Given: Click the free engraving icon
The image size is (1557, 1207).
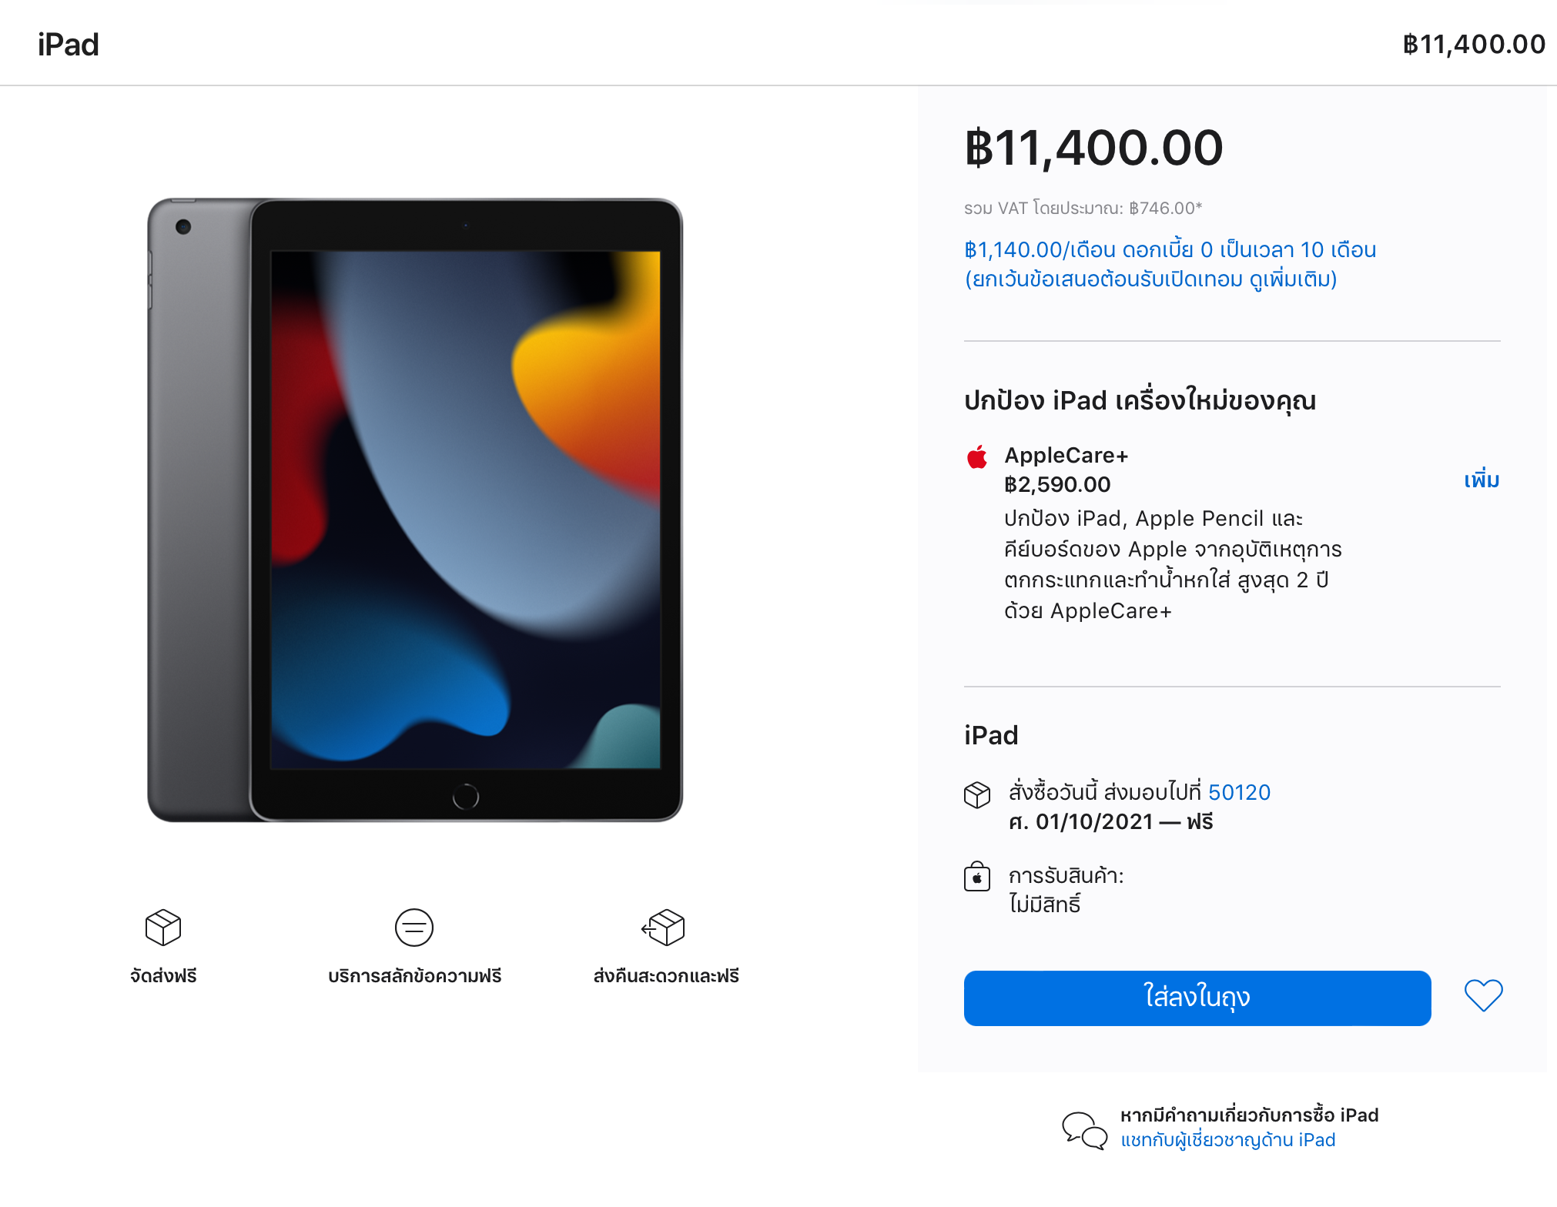Looking at the screenshot, I should click(x=414, y=927).
